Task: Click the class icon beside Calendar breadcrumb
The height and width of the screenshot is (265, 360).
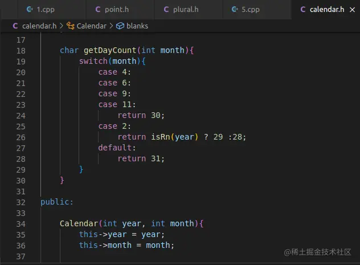Action: pyautogui.click(x=71, y=26)
